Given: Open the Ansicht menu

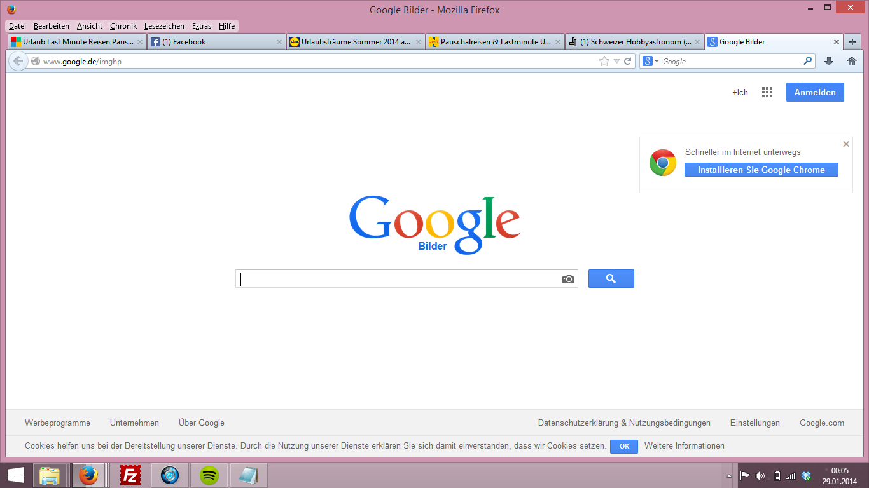Looking at the screenshot, I should click(90, 26).
